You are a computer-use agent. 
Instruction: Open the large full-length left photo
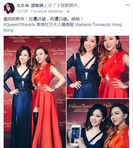[35, 92]
